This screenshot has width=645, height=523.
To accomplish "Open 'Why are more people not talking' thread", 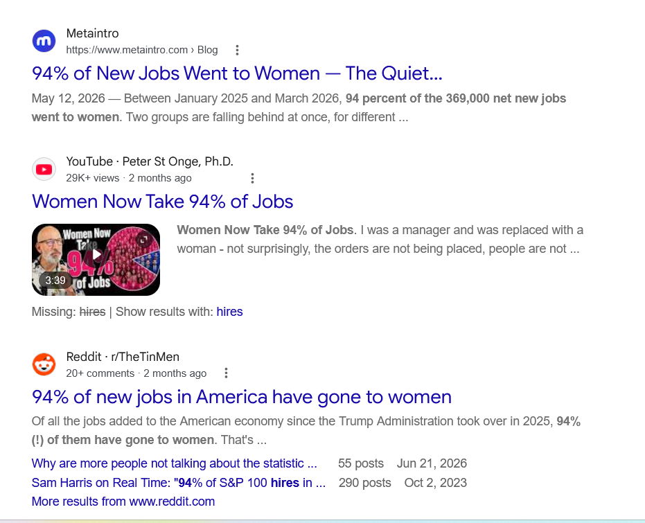I will point(175,463).
